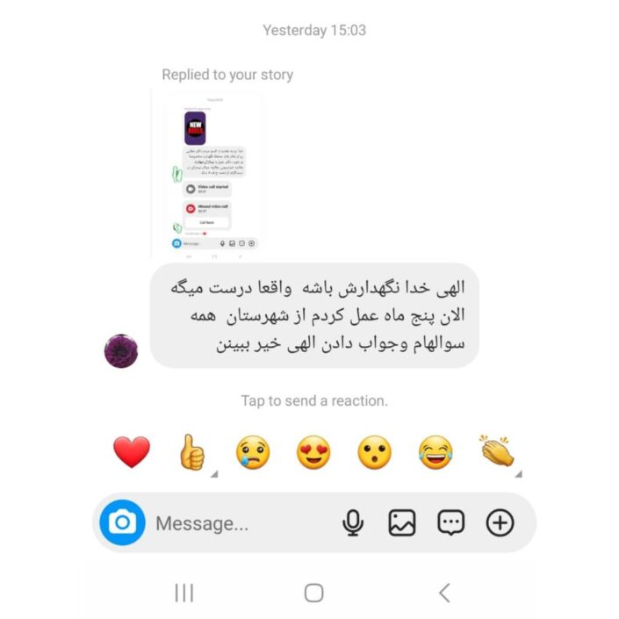Tap the Android home navigation button
The image size is (619, 619).
(313, 593)
